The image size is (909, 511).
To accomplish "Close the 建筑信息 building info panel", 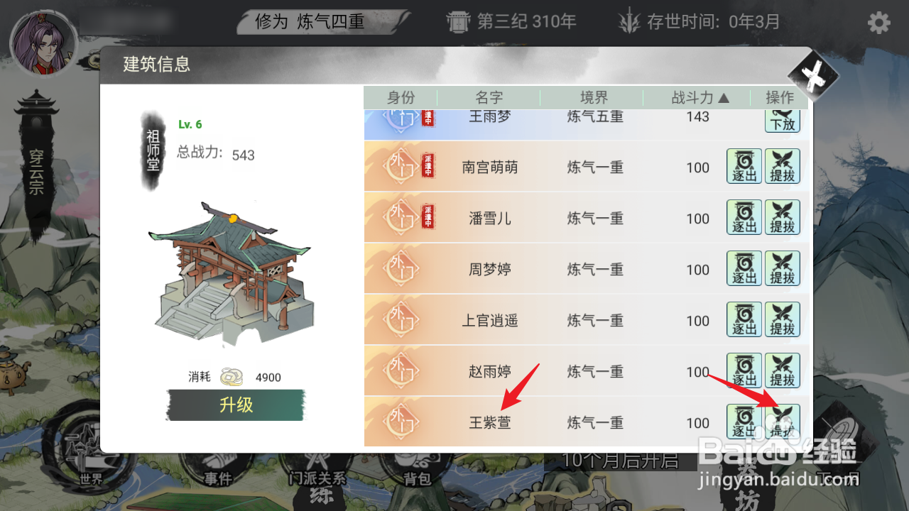I will [x=814, y=74].
